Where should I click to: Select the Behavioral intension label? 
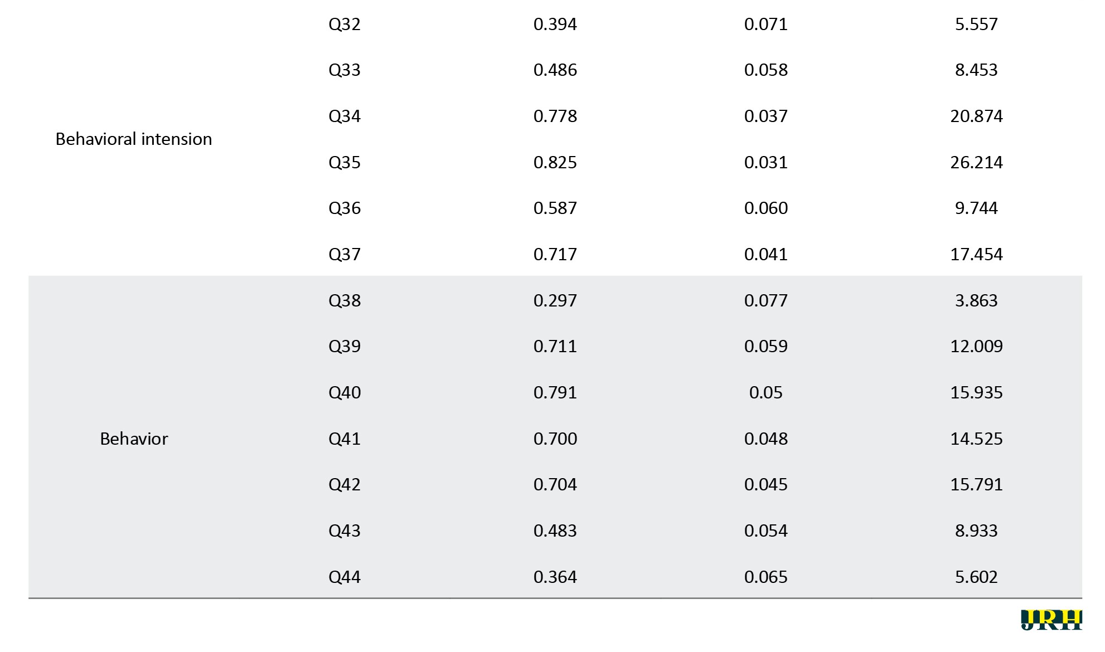[134, 139]
